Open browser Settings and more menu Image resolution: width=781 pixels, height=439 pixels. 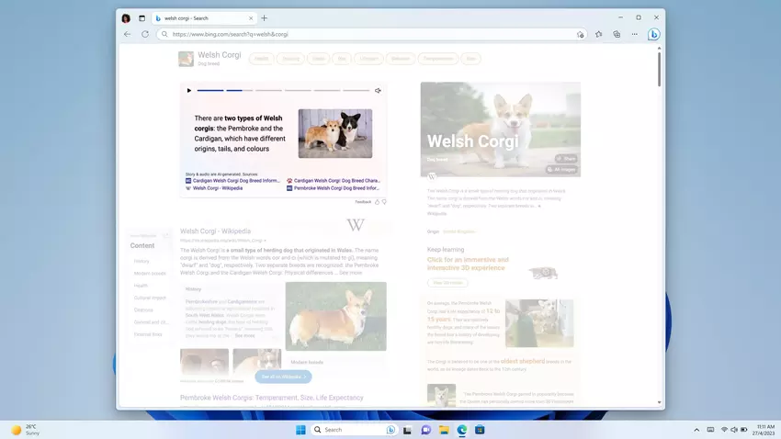point(634,34)
